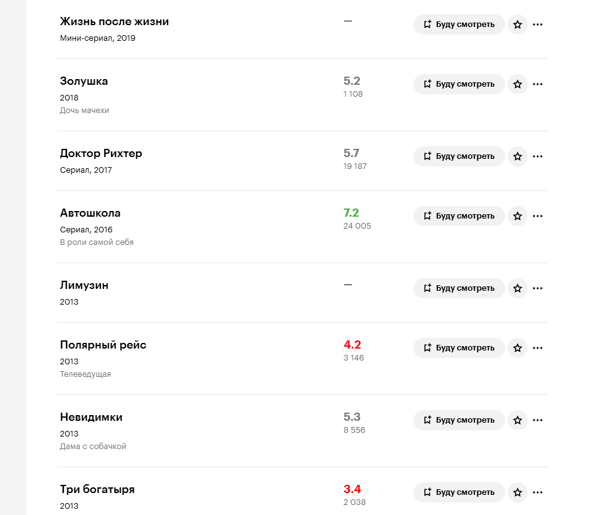Star the Три богатыря film
The image size is (591, 515).
coord(518,492)
